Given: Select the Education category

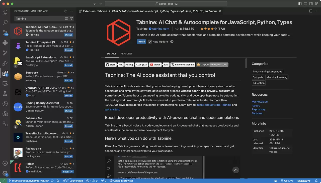Looking at the screenshot, I should (259, 83).
